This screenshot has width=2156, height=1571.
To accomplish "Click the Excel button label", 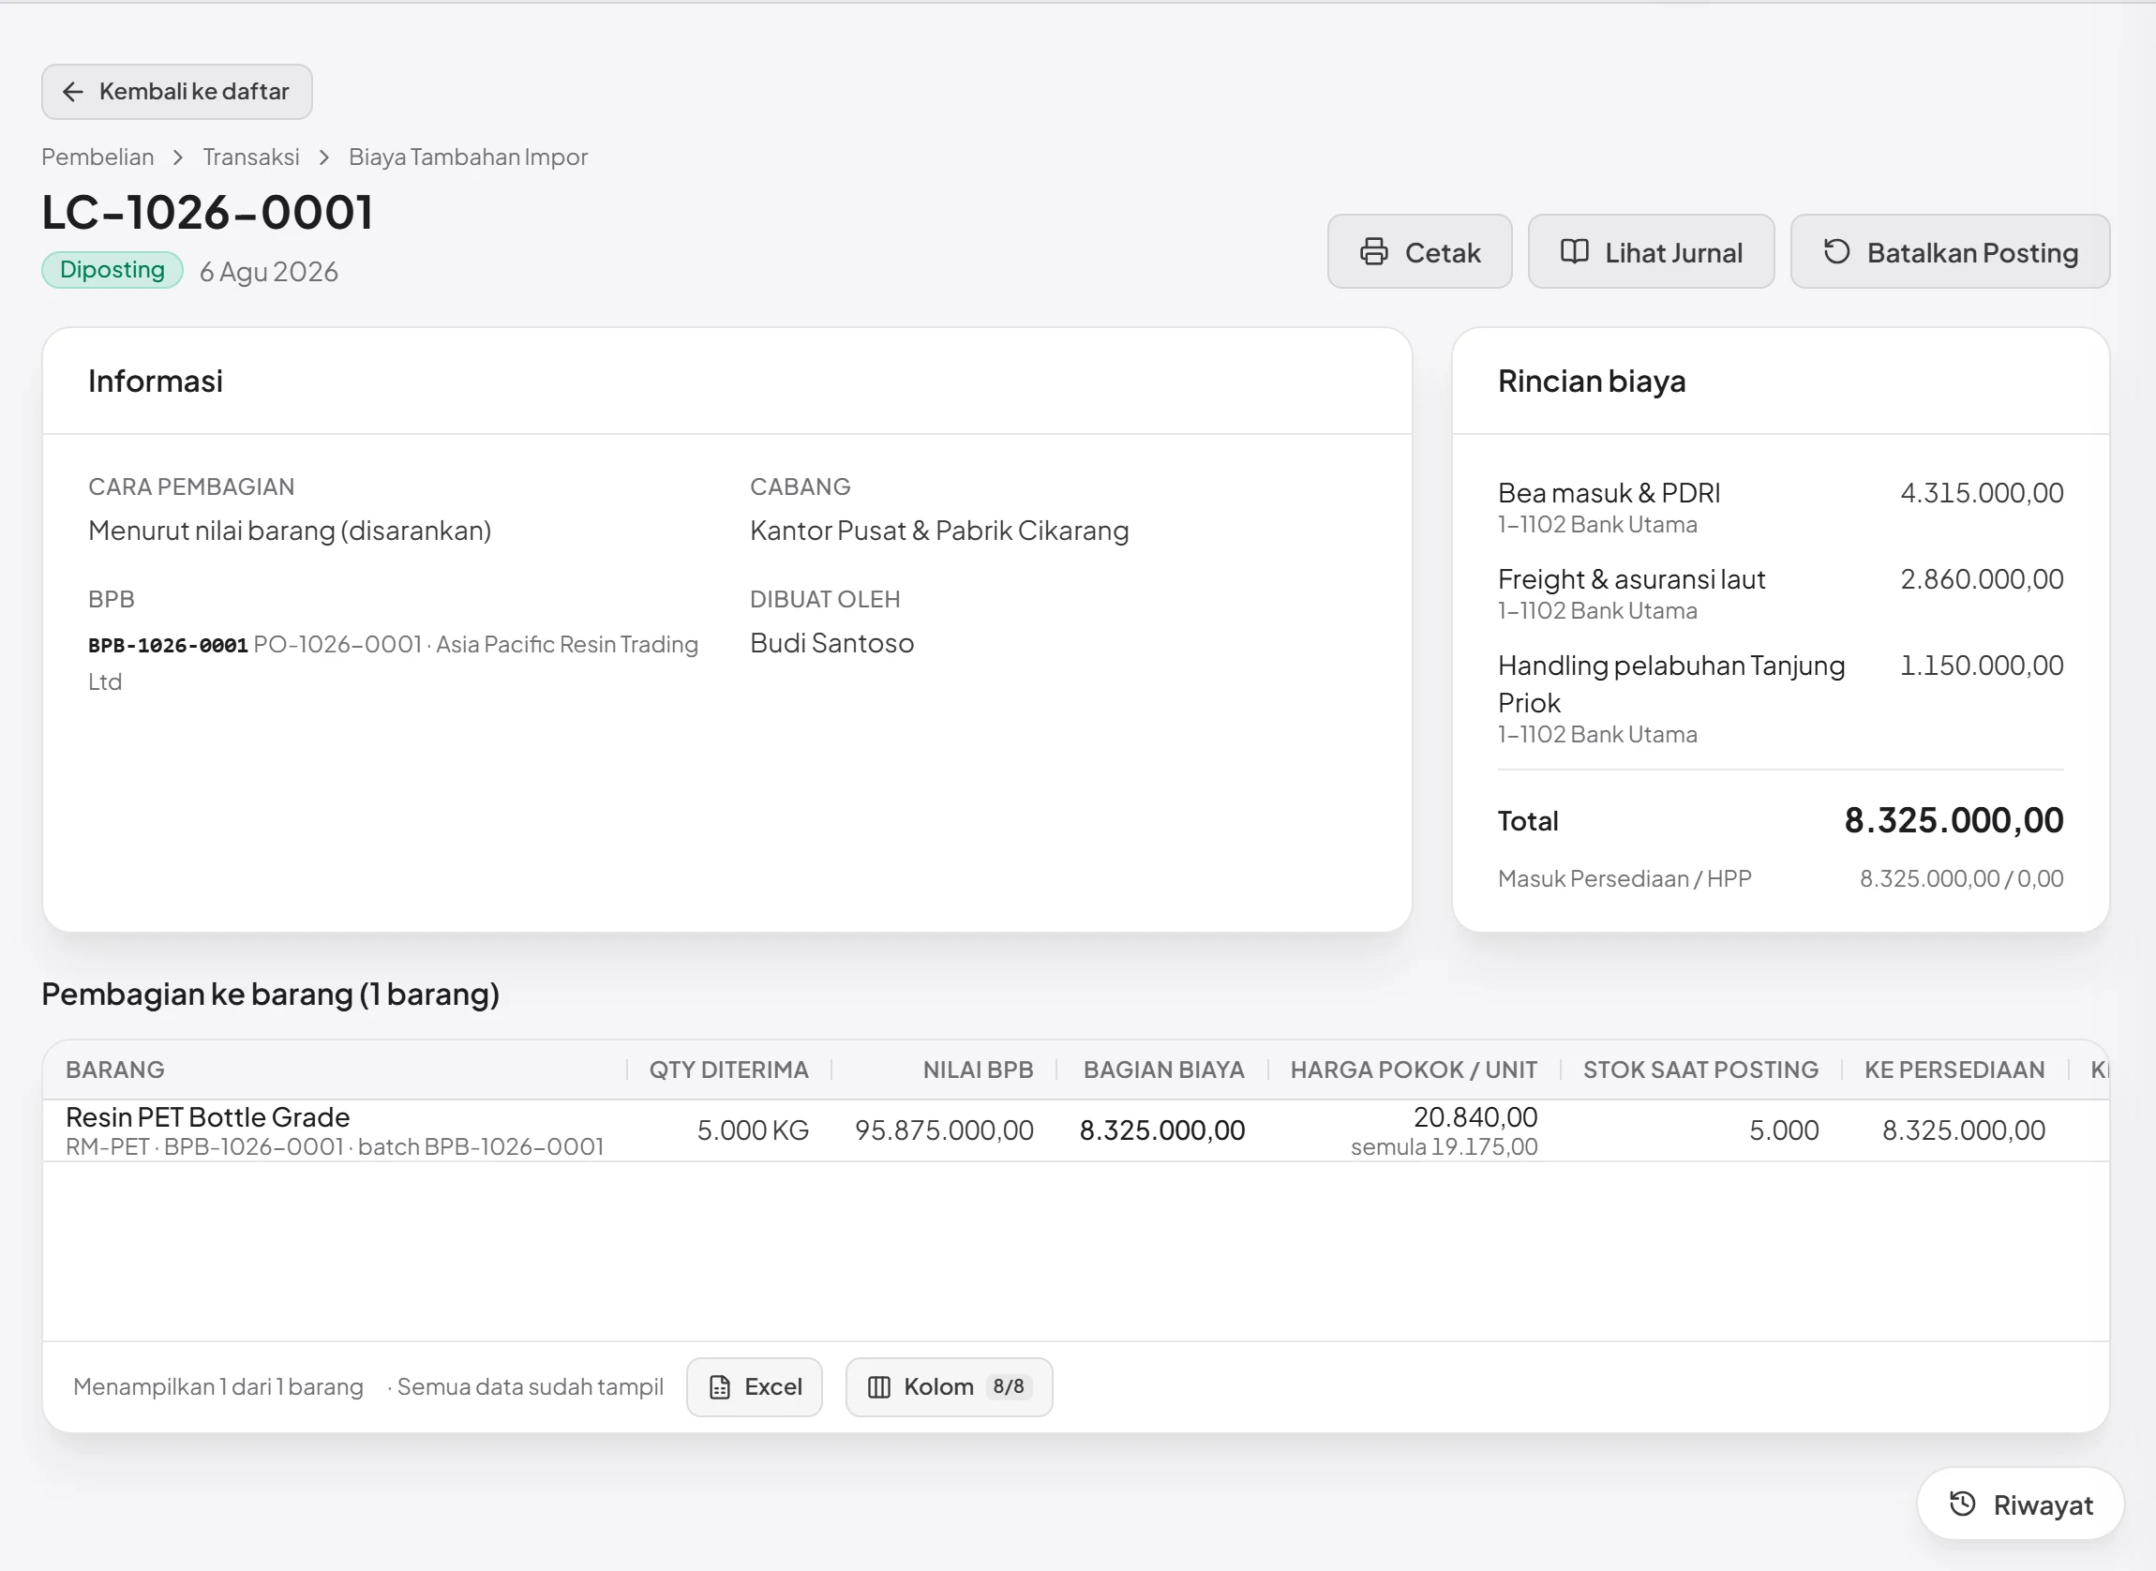I will 773,1387.
